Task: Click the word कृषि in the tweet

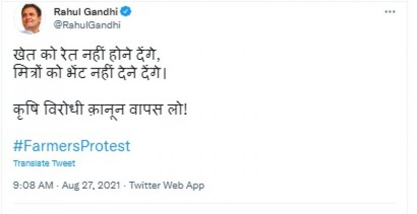Action: point(26,110)
